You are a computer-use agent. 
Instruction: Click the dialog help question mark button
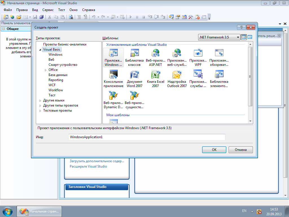(x=242, y=27)
